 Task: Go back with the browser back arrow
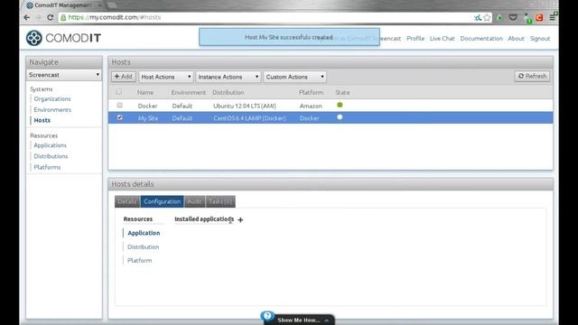tap(26, 17)
